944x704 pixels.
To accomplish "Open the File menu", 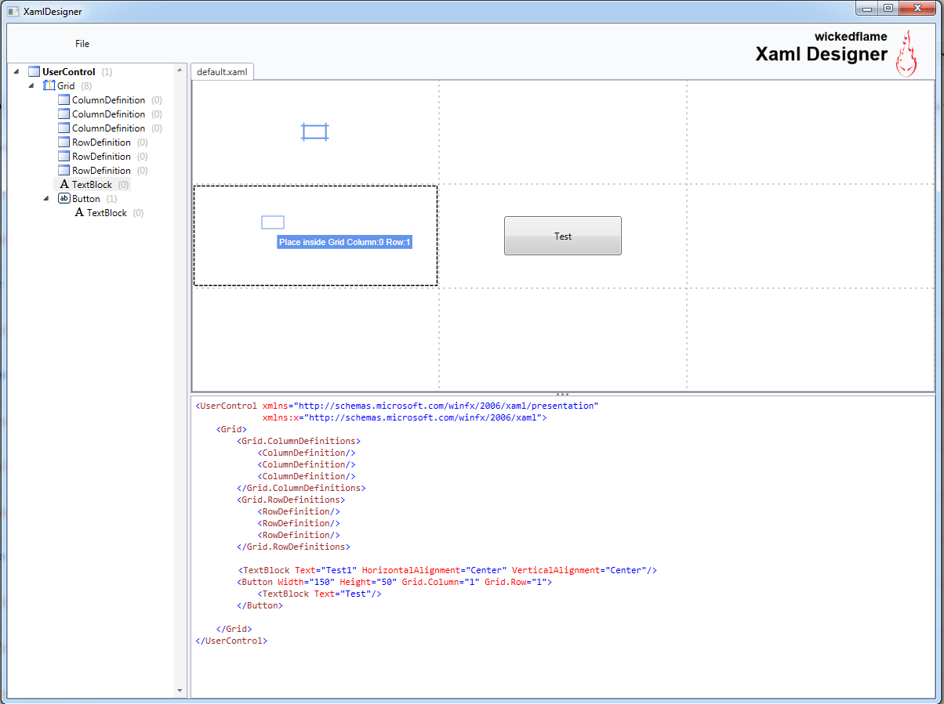I will [82, 44].
